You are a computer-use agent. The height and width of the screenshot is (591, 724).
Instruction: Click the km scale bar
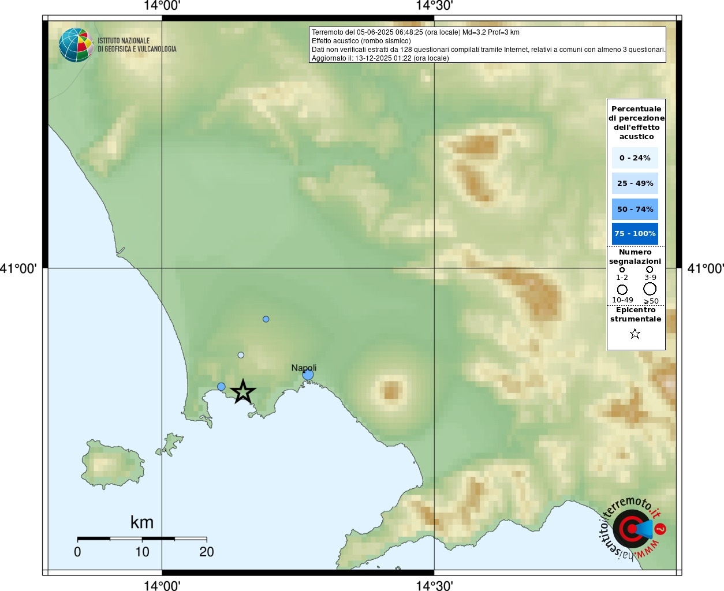click(142, 538)
